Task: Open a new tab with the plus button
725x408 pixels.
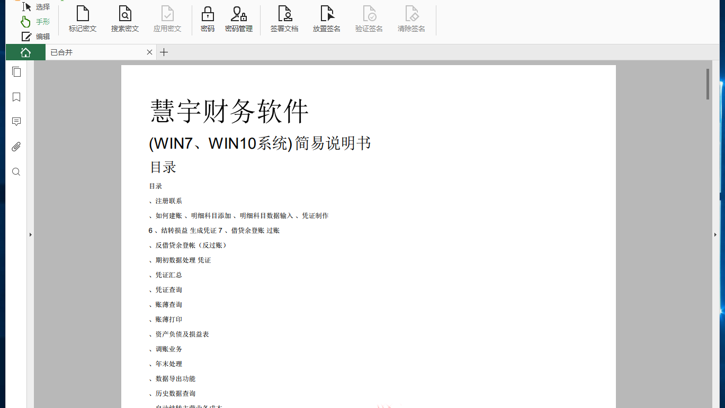Action: tap(164, 52)
